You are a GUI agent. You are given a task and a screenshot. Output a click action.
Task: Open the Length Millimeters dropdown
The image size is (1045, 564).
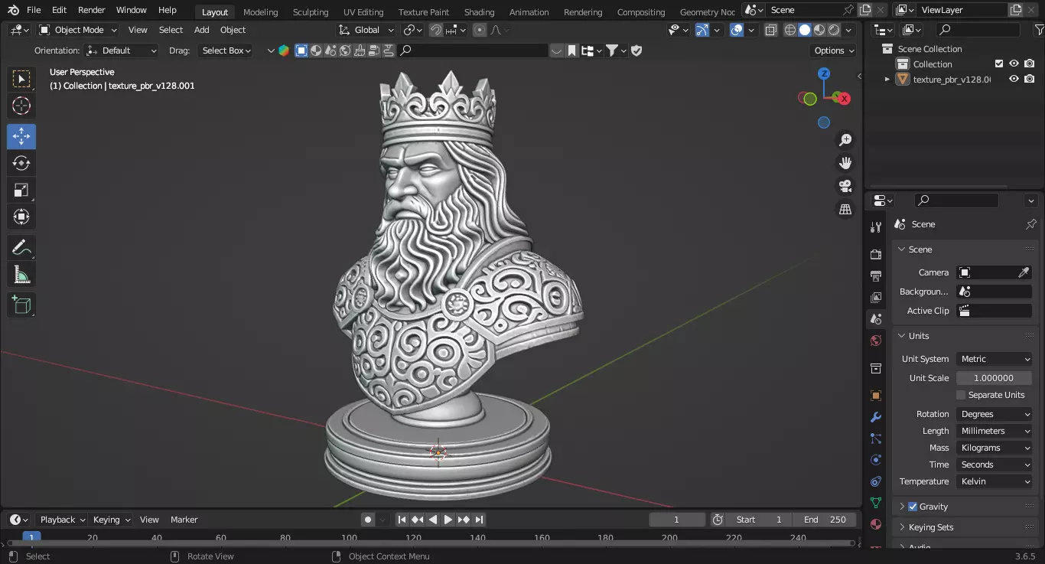995,431
